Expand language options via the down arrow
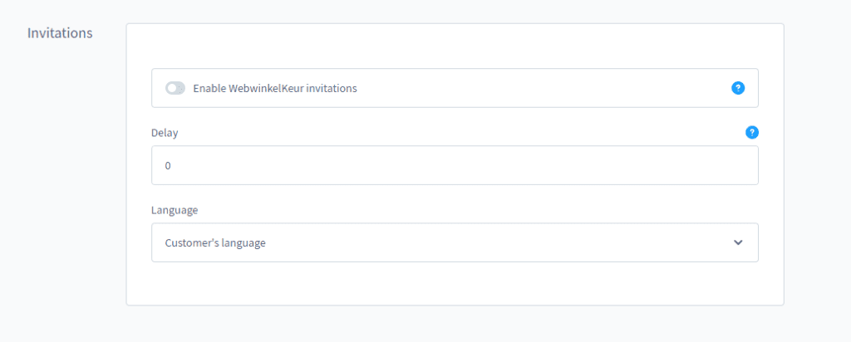Viewport: 851px width, 342px height. (x=738, y=242)
